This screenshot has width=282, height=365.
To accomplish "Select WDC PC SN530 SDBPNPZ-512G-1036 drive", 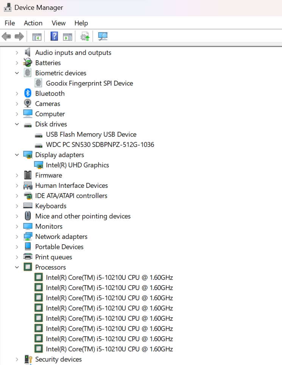I will click(x=100, y=145).
